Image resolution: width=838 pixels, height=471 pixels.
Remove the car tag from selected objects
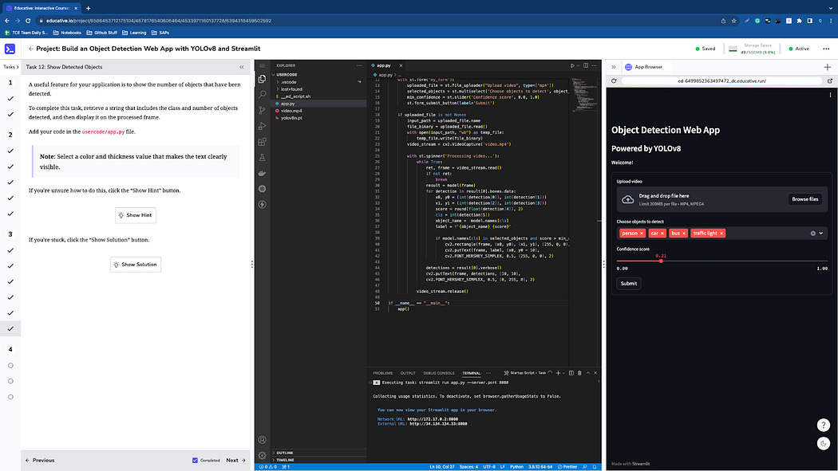pyautogui.click(x=662, y=233)
